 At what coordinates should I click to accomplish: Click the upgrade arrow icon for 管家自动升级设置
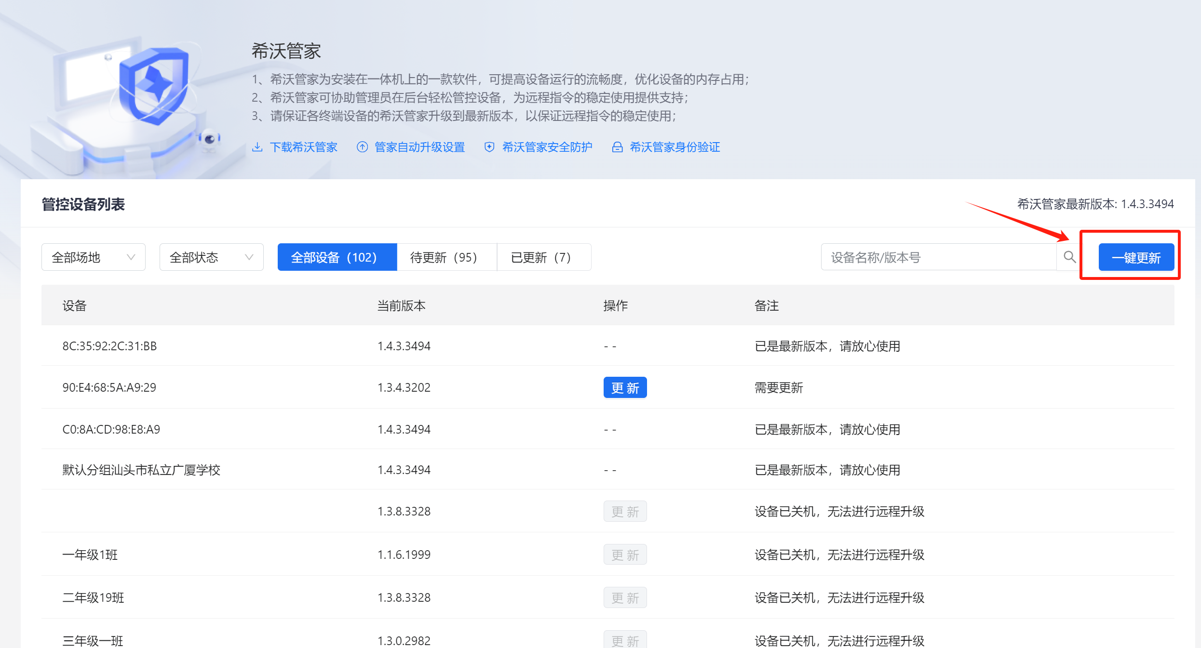pos(362,147)
